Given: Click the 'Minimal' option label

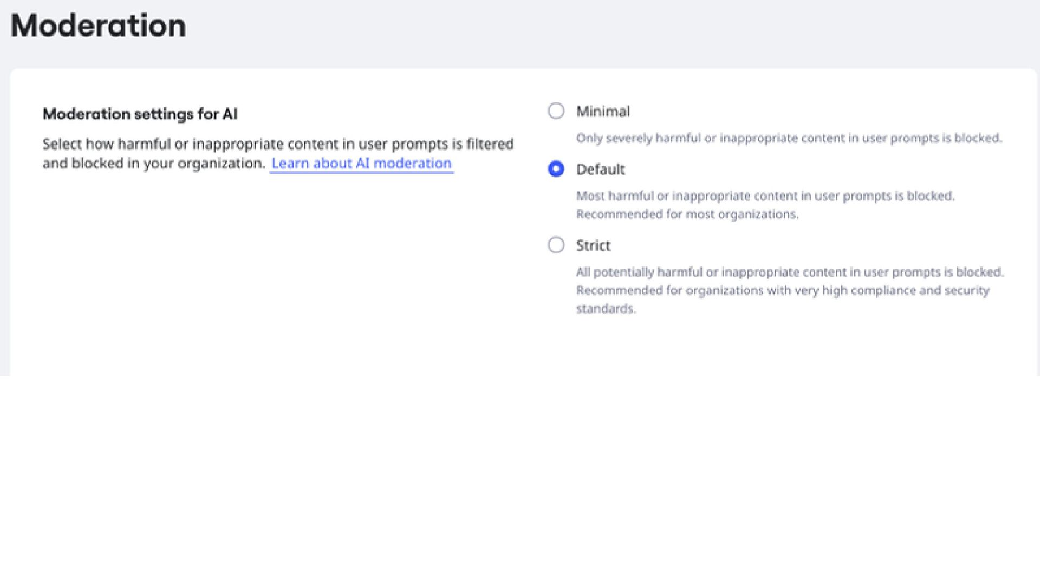Looking at the screenshot, I should tap(602, 112).
